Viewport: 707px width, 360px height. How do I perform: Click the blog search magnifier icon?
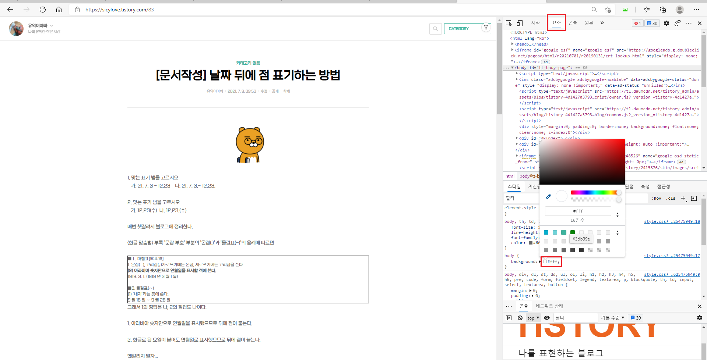436,29
